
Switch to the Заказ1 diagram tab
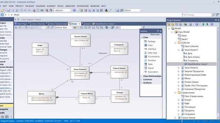click(x=87, y=24)
